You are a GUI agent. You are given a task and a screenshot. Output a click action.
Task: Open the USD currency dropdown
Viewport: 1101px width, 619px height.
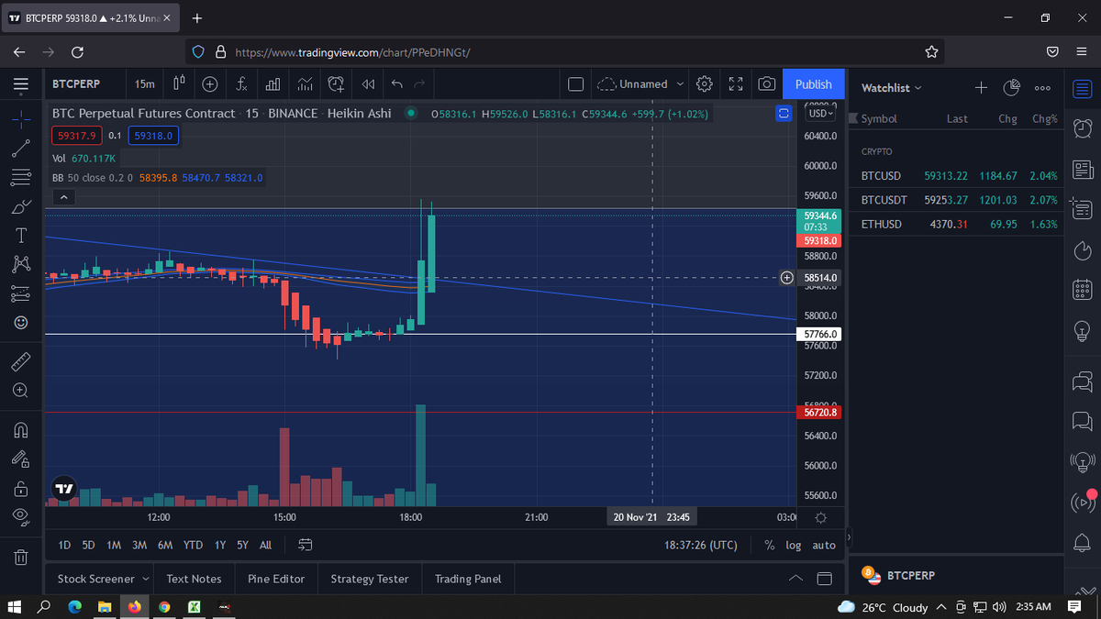[x=820, y=114]
